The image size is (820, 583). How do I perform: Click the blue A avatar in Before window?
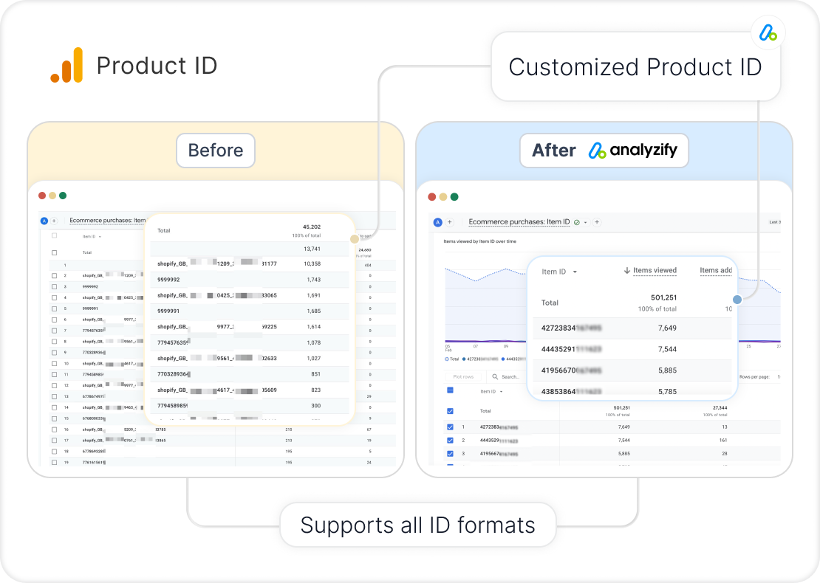[44, 221]
